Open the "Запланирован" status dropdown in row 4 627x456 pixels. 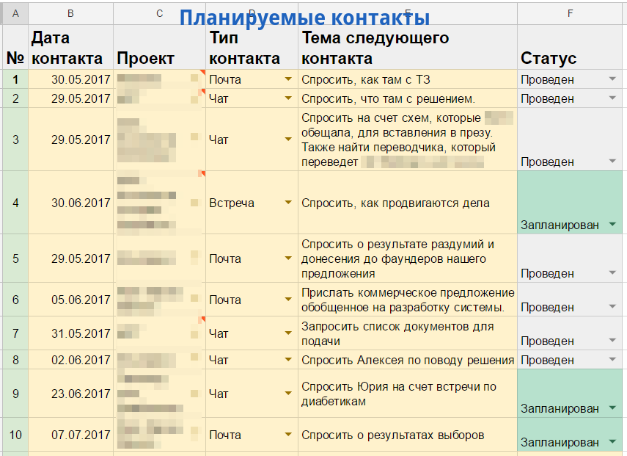[611, 223]
